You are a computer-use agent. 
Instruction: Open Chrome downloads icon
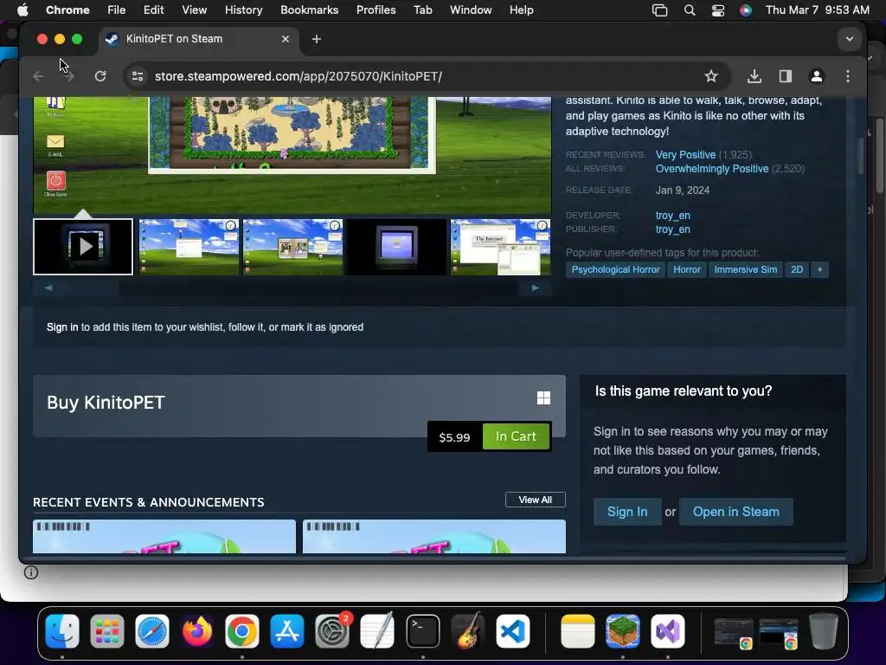(754, 76)
